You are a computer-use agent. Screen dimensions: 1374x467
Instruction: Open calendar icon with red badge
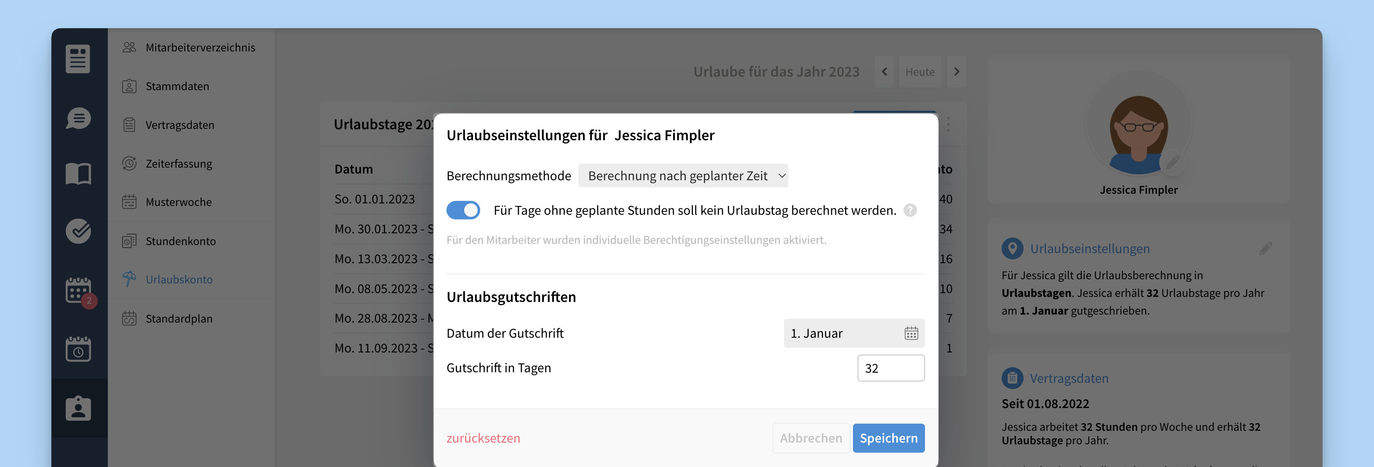pos(78,291)
